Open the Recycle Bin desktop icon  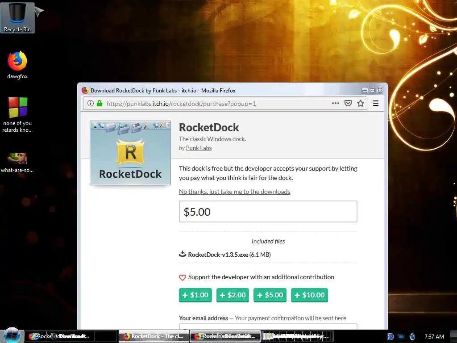[x=17, y=17]
